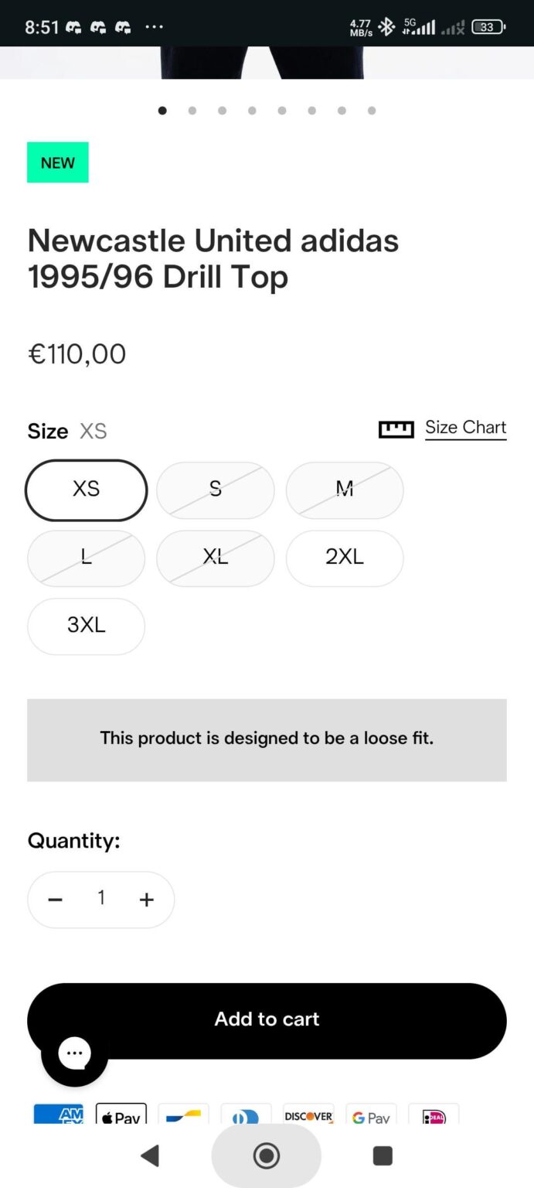Decrease quantity using the minus stepper
The width and height of the screenshot is (534, 1188).
tap(55, 899)
